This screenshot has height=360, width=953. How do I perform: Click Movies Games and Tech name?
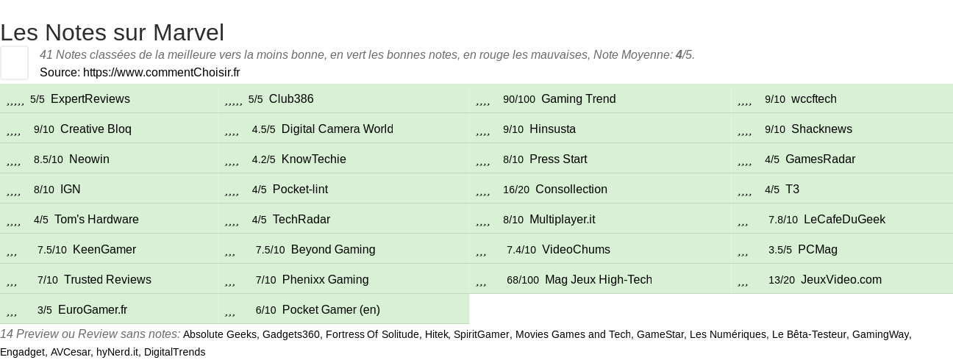pyautogui.click(x=573, y=334)
